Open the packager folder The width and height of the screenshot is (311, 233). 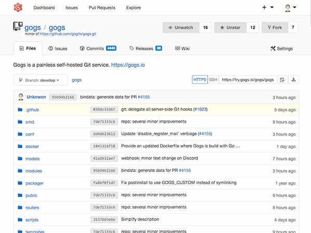click(35, 183)
